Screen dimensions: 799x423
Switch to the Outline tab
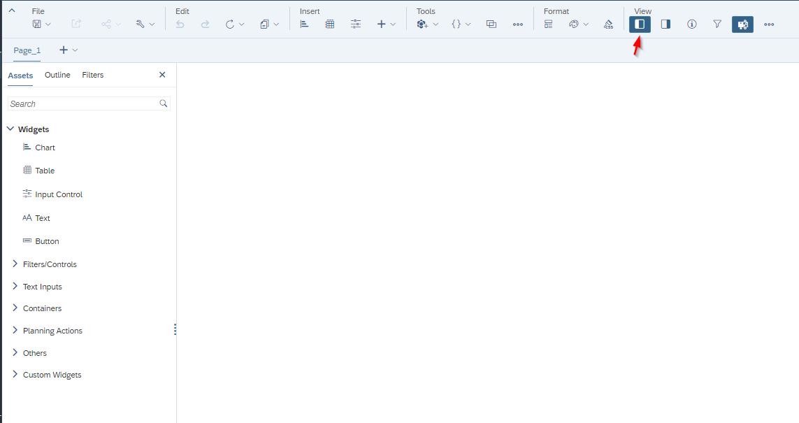tap(57, 75)
